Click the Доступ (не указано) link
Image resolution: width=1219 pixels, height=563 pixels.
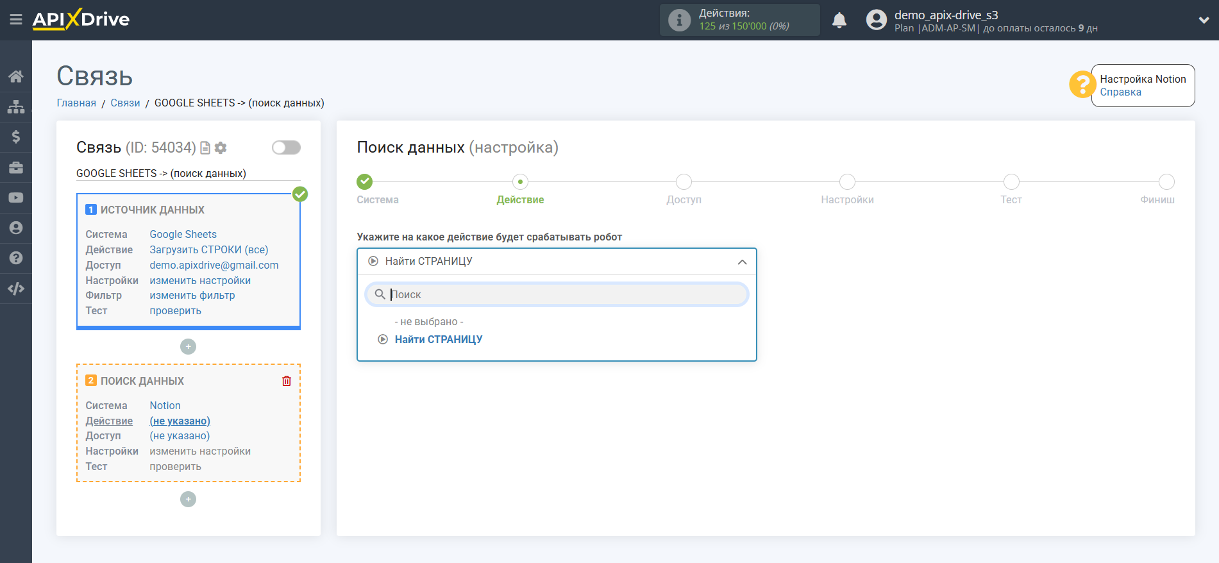click(180, 436)
